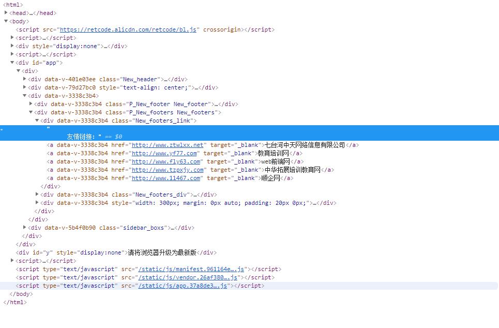Collapse the body node
This screenshot has width=499, height=328.
click(x=6, y=21)
